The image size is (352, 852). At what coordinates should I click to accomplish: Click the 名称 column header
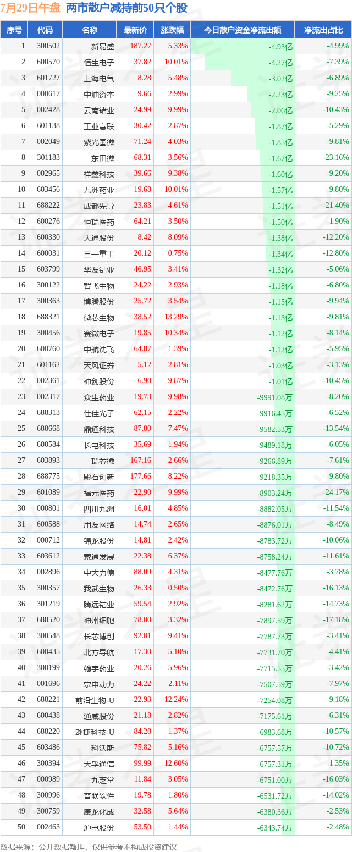pyautogui.click(x=90, y=30)
